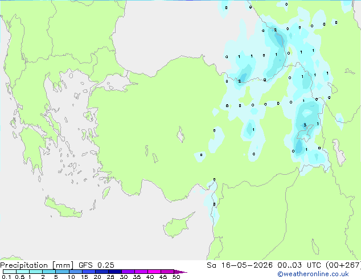Select the Precipitation [mm] title text

36,265
